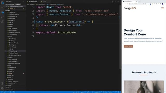
Task: Open CheckoutPage.js file
Action: (13, 43)
